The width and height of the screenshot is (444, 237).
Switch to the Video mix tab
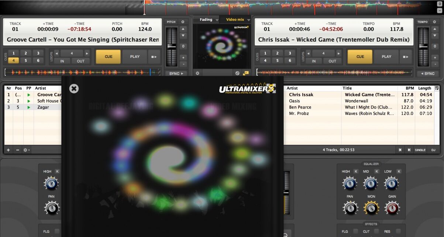coord(235,20)
